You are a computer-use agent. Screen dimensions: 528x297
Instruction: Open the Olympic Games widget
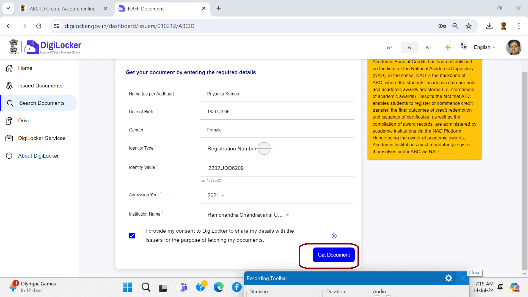pos(32,287)
